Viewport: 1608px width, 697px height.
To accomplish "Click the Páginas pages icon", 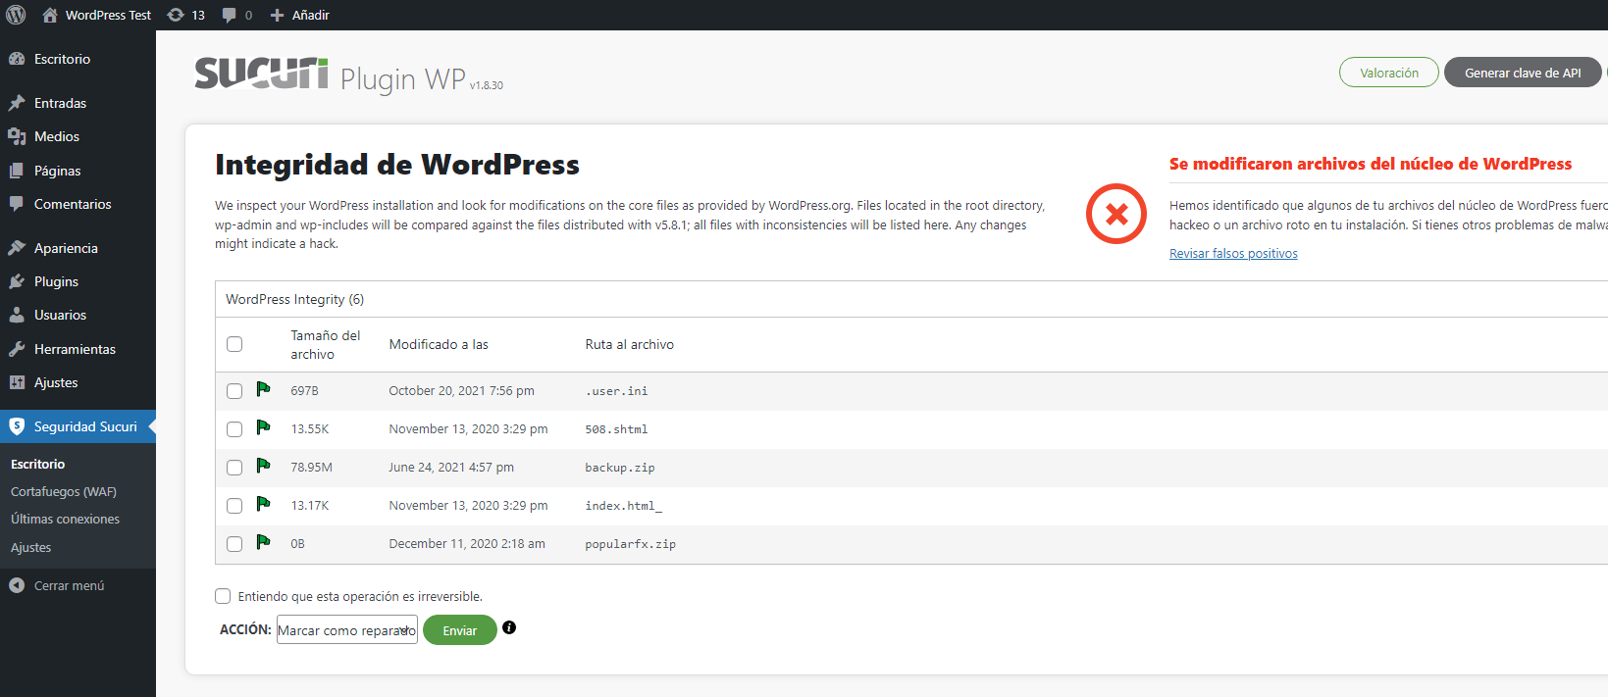I will coord(17,171).
